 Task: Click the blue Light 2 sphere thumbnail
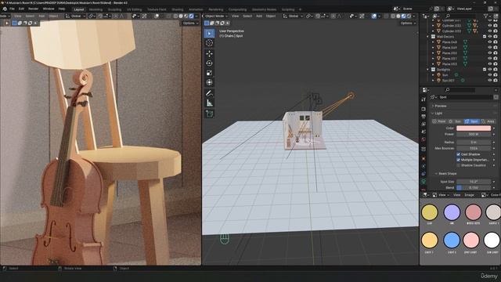tap(452, 240)
